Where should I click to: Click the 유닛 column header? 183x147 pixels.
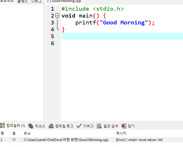pos(27,133)
